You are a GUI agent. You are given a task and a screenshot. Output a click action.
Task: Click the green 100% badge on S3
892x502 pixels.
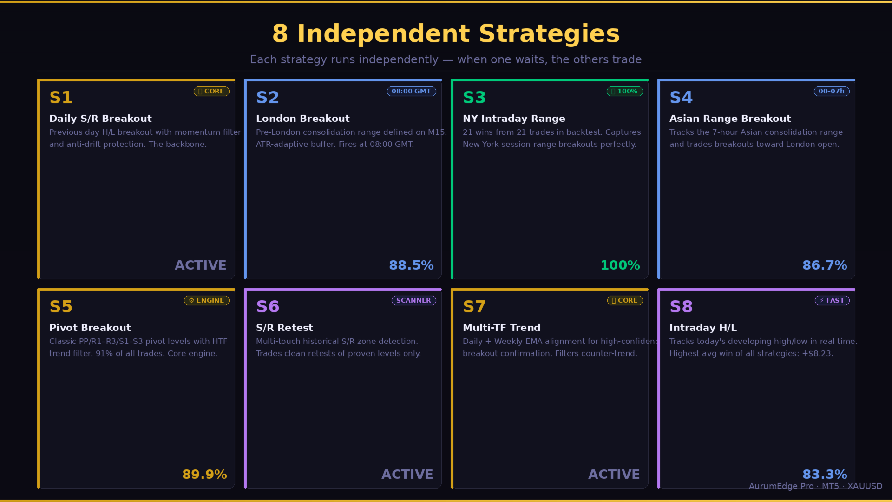[624, 92]
